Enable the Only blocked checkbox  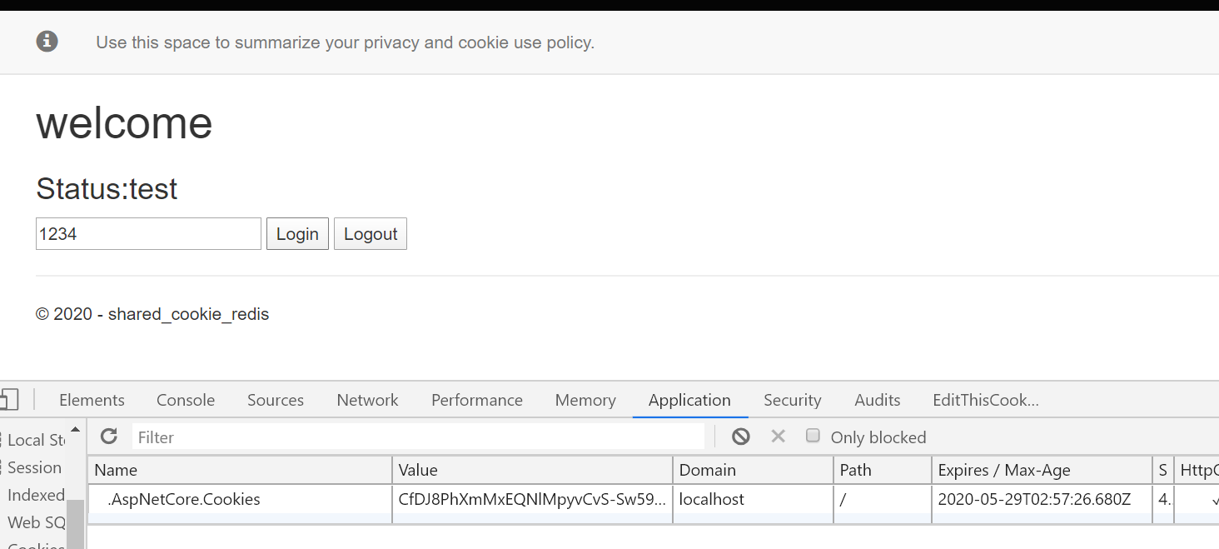(x=813, y=436)
